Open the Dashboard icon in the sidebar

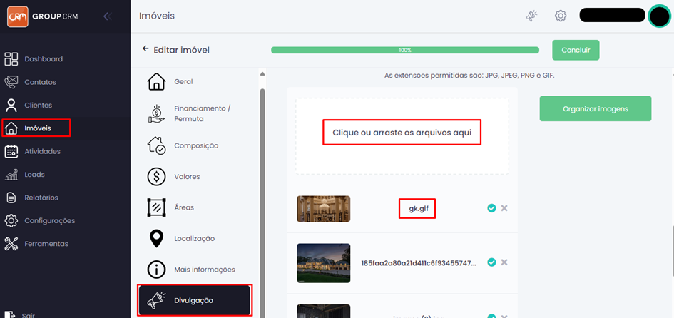[11, 59]
